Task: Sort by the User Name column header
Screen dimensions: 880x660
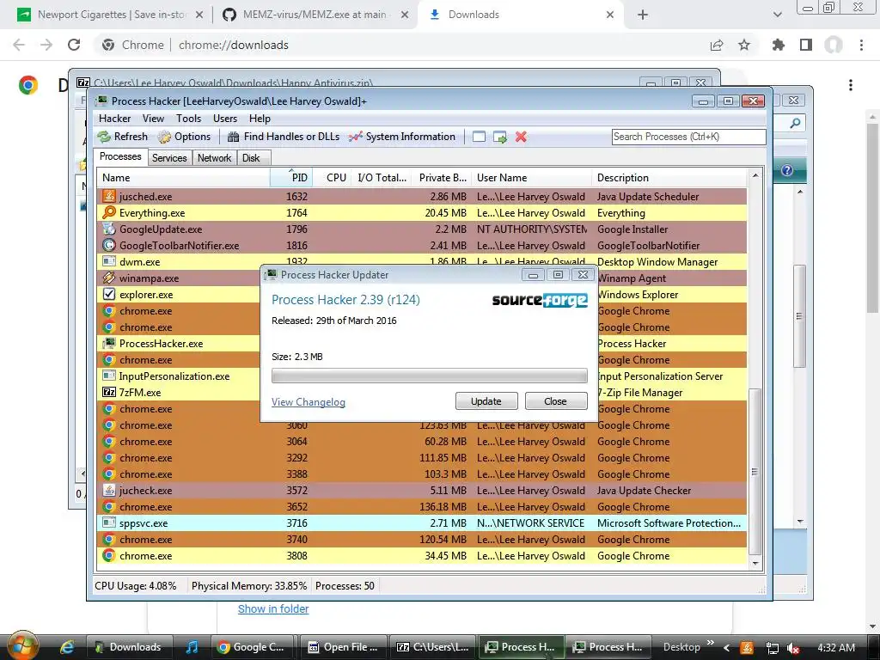Action: coord(531,177)
